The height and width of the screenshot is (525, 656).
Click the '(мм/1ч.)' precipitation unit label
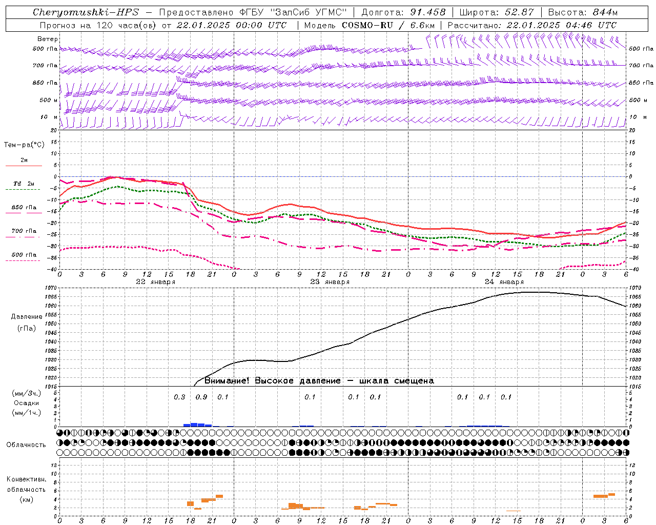click(26, 413)
